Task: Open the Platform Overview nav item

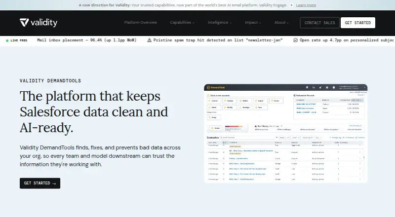Action: pos(141,22)
